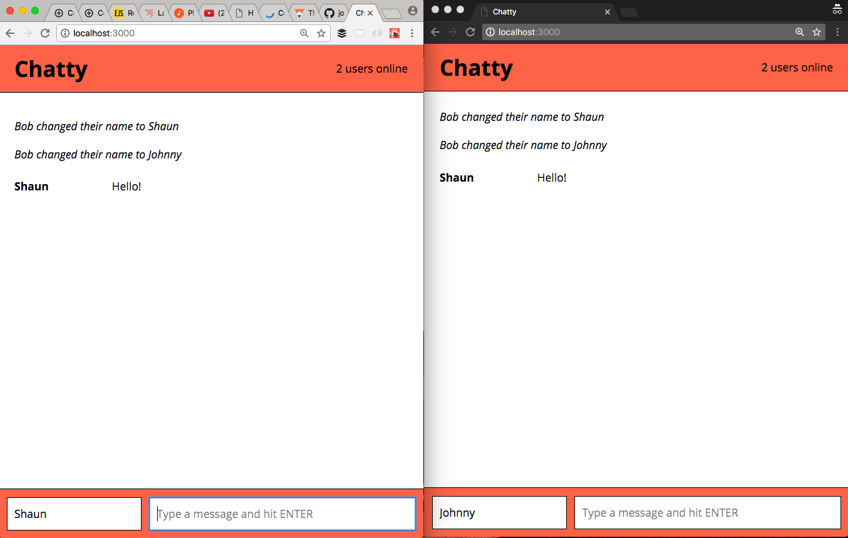Viewport: 848px width, 538px height.
Task: Click "2 users online" in incognito window
Action: (x=797, y=68)
